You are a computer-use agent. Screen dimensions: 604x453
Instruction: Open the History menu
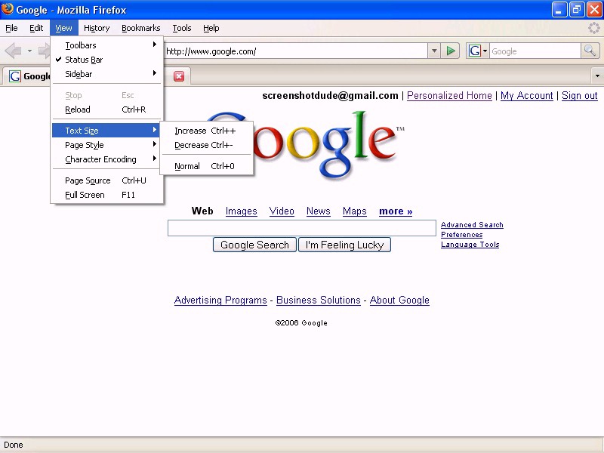(x=97, y=28)
